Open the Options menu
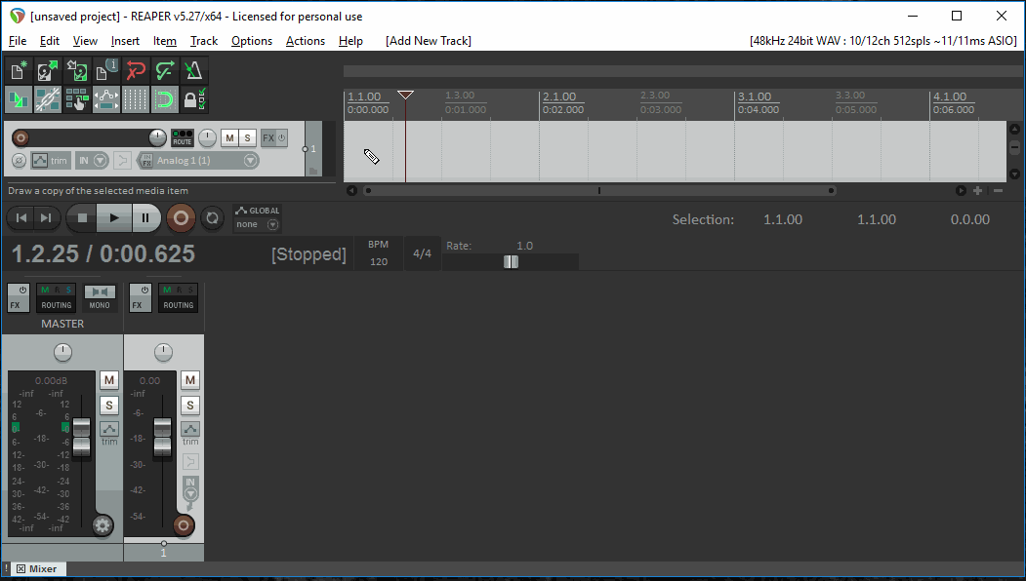This screenshot has height=581, width=1026. (252, 41)
